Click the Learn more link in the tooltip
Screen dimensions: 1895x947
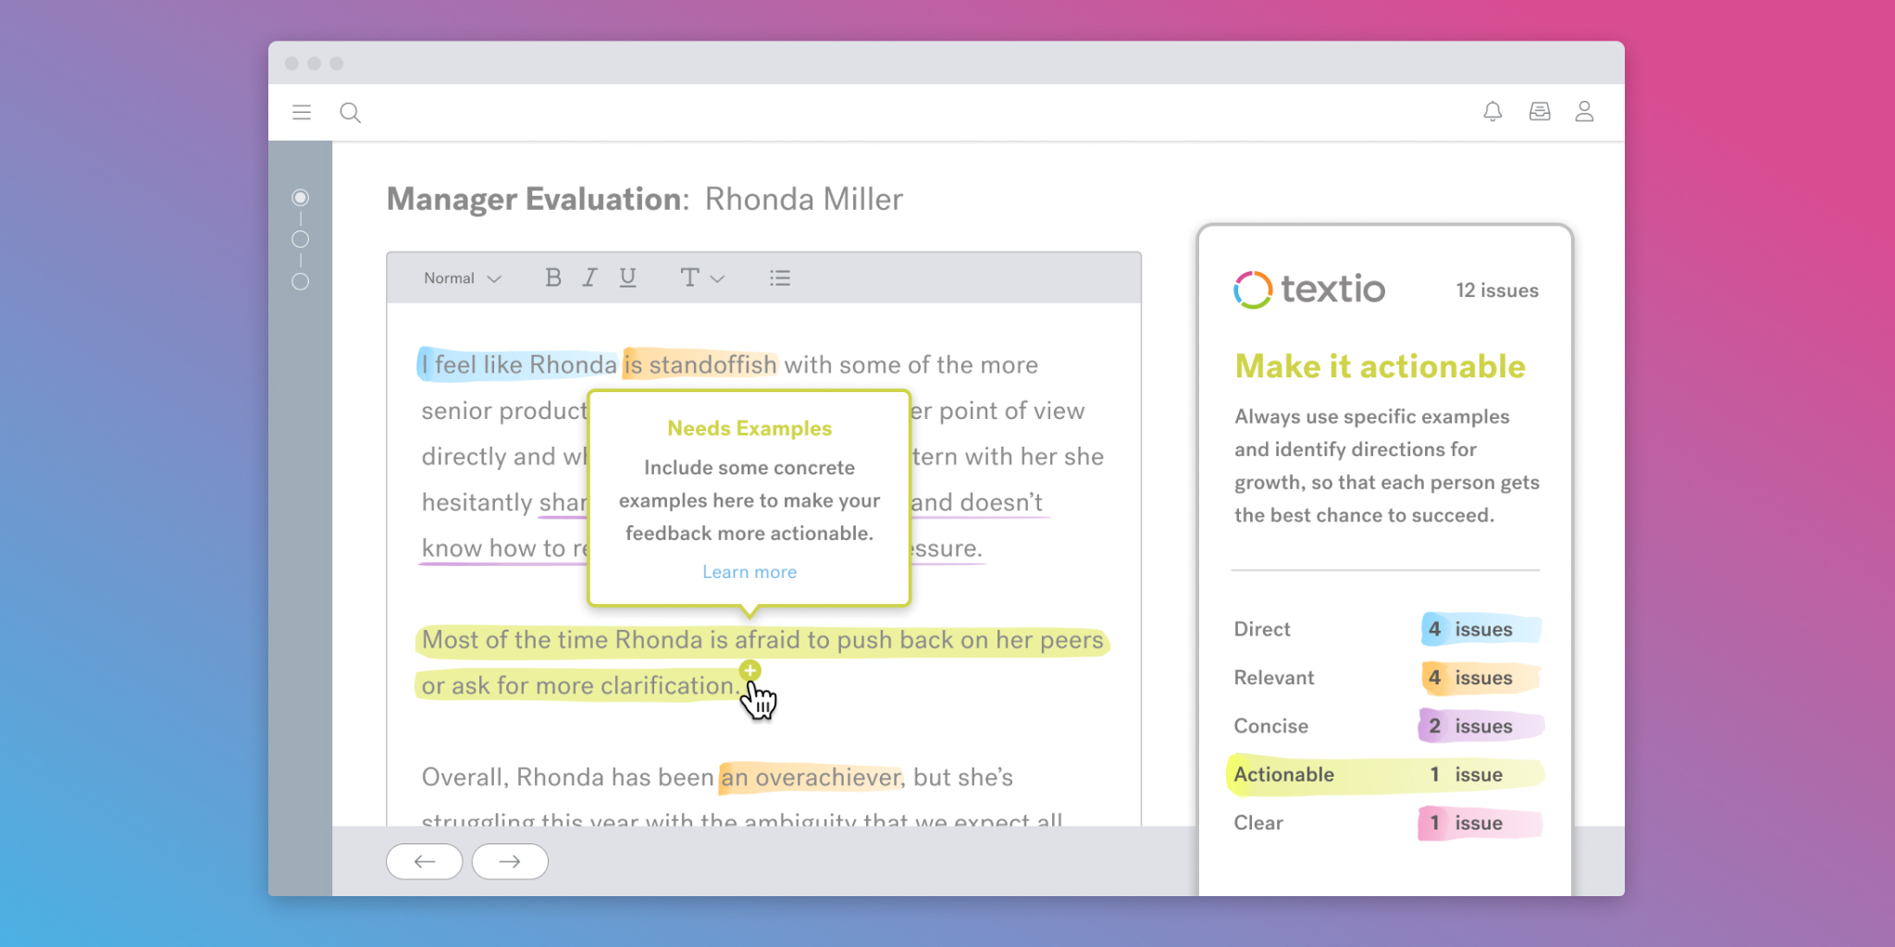point(749,572)
